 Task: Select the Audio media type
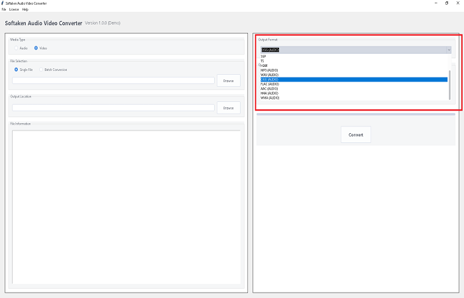coord(21,48)
